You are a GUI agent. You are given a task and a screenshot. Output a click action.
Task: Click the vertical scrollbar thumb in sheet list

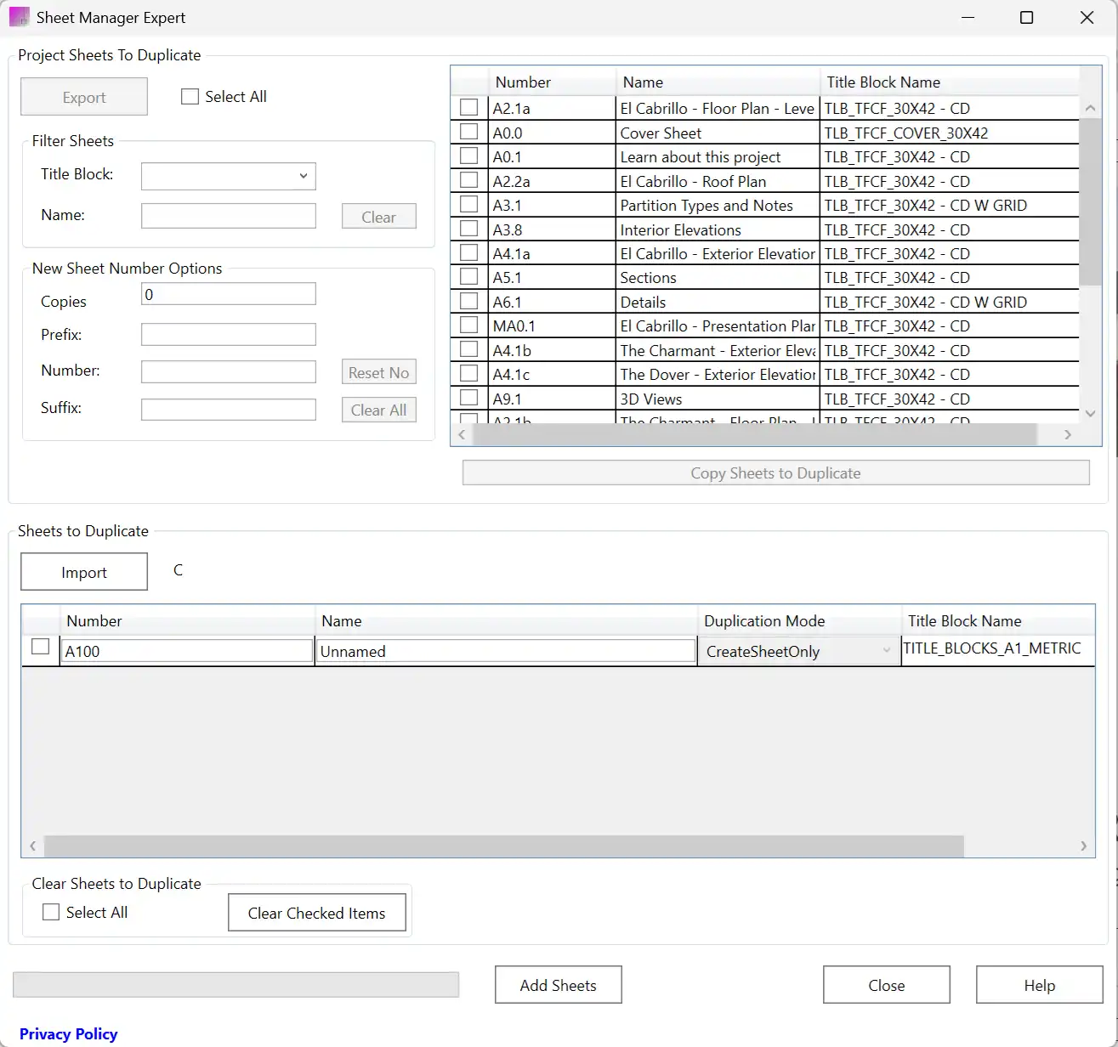click(x=1090, y=204)
